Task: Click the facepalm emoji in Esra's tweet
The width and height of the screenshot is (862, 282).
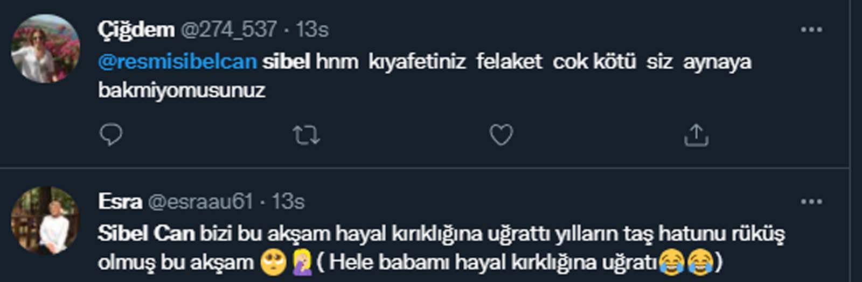Action: (301, 263)
